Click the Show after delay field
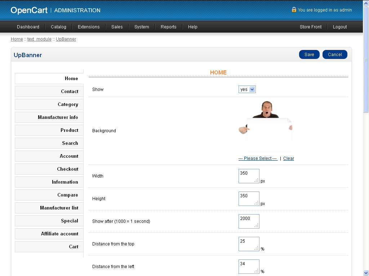Screen dimensions: 369x276 pyautogui.click(x=249, y=221)
